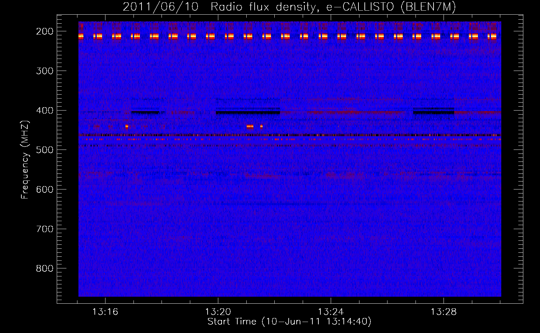Click the 'Start Time (10-Jun-11 13:14:40)' label
This screenshot has width=540, height=333.
tap(289, 322)
